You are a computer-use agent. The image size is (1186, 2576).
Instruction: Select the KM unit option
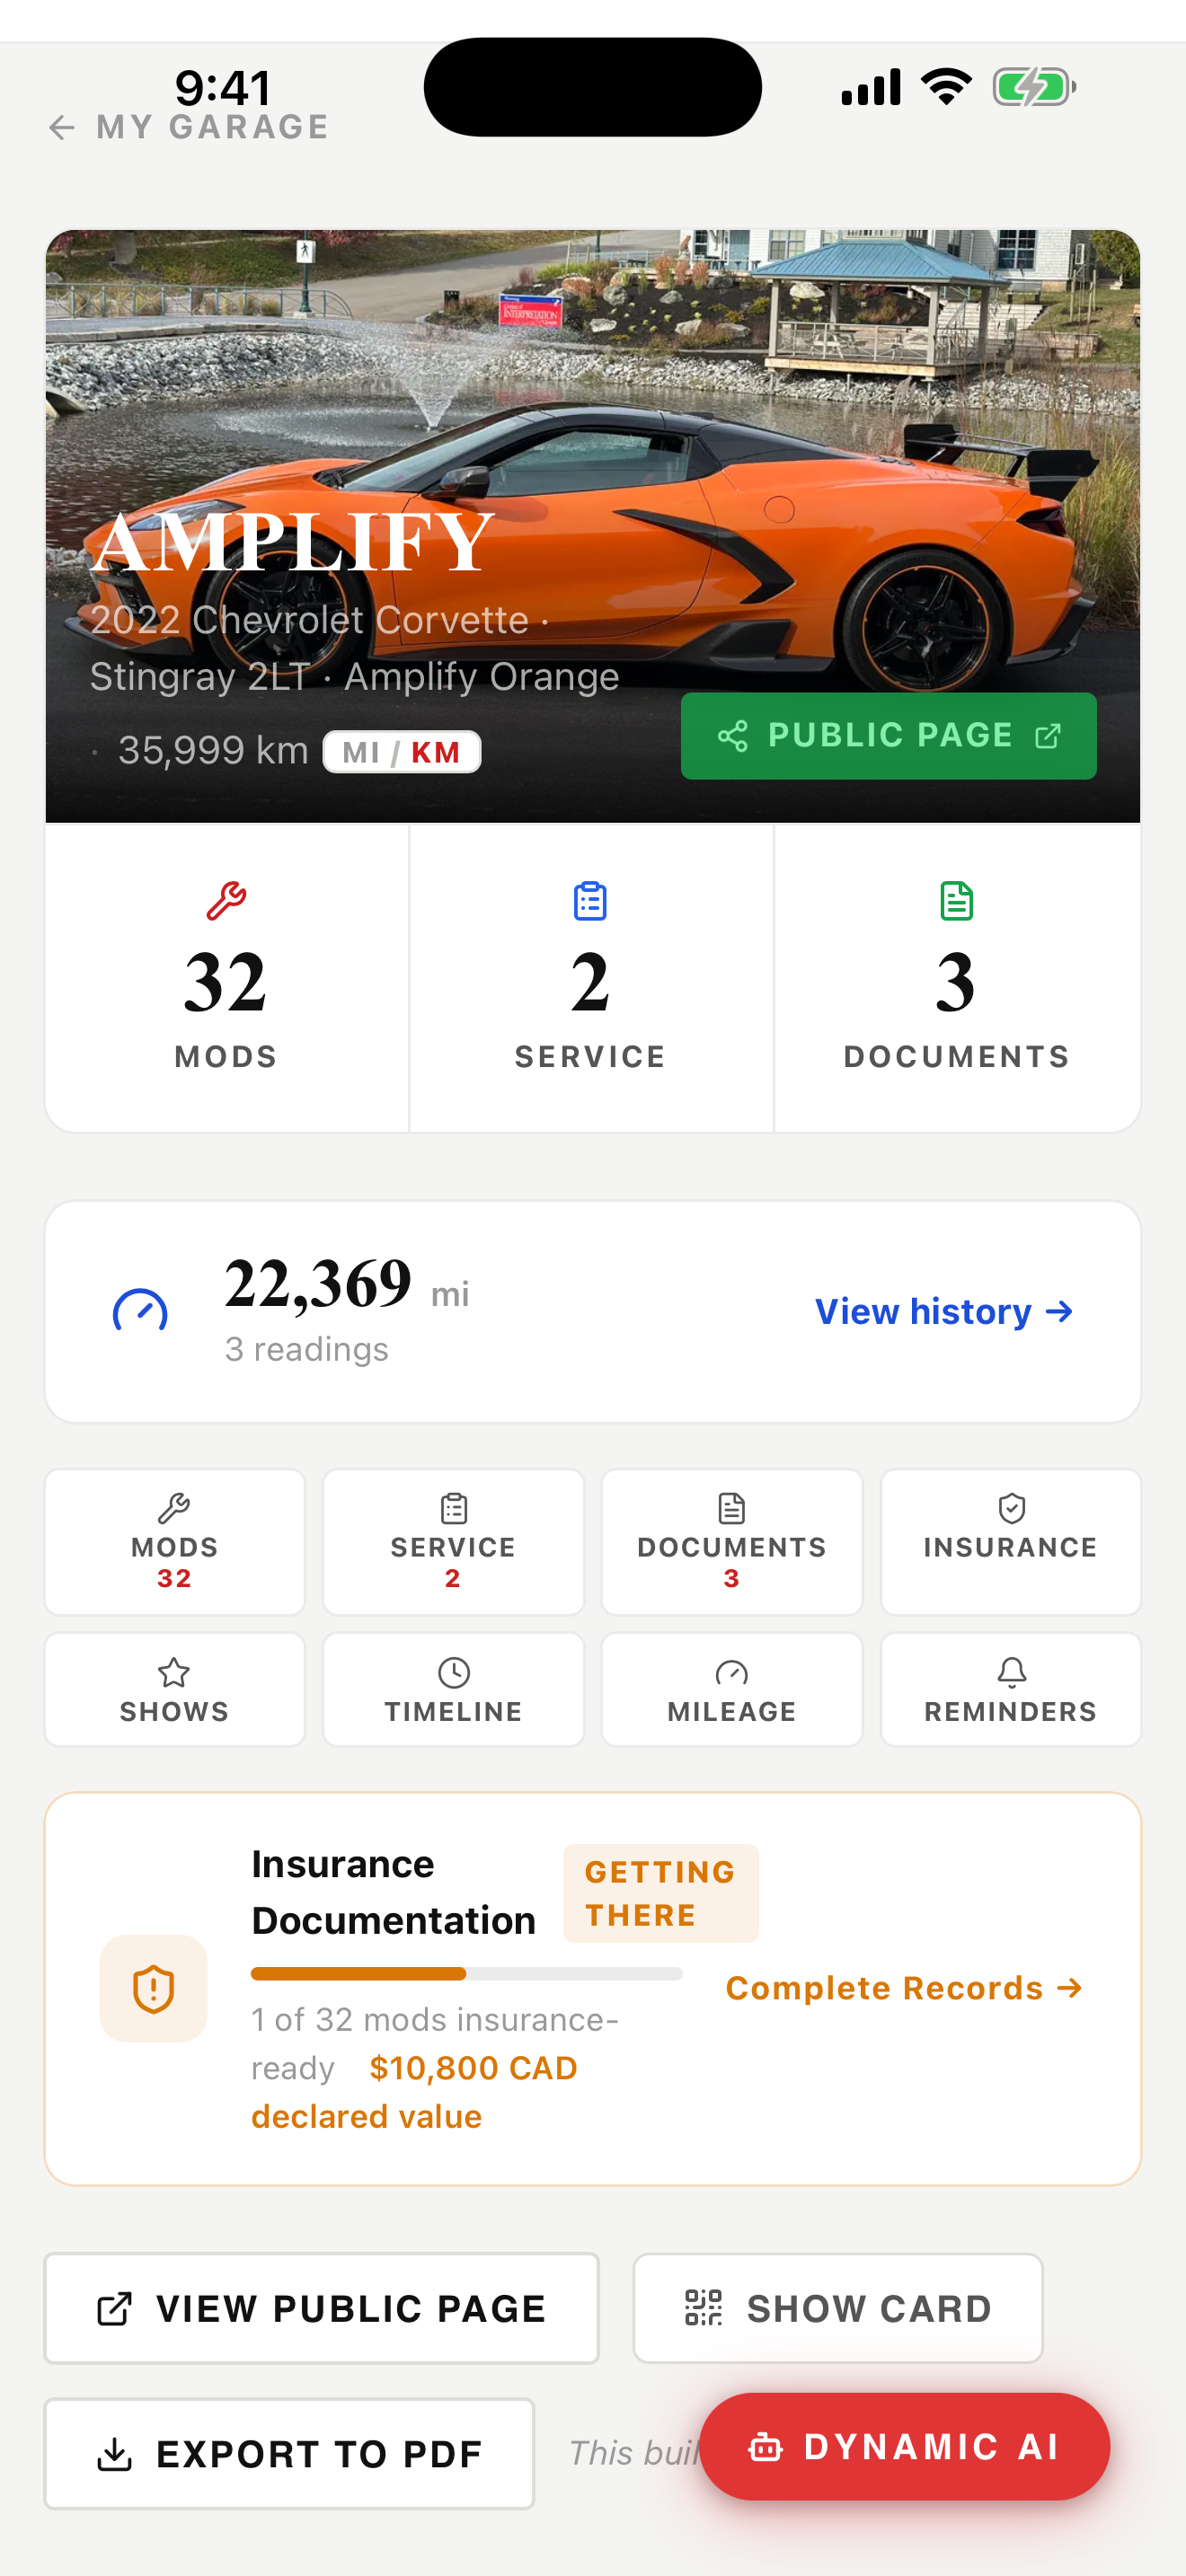point(436,752)
